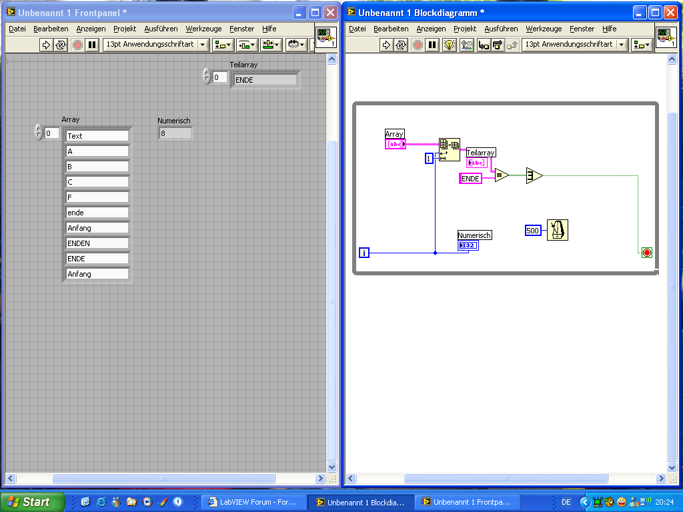Select the Or Array Elements node
Image resolution: width=683 pixels, height=512 pixels.
click(534, 175)
